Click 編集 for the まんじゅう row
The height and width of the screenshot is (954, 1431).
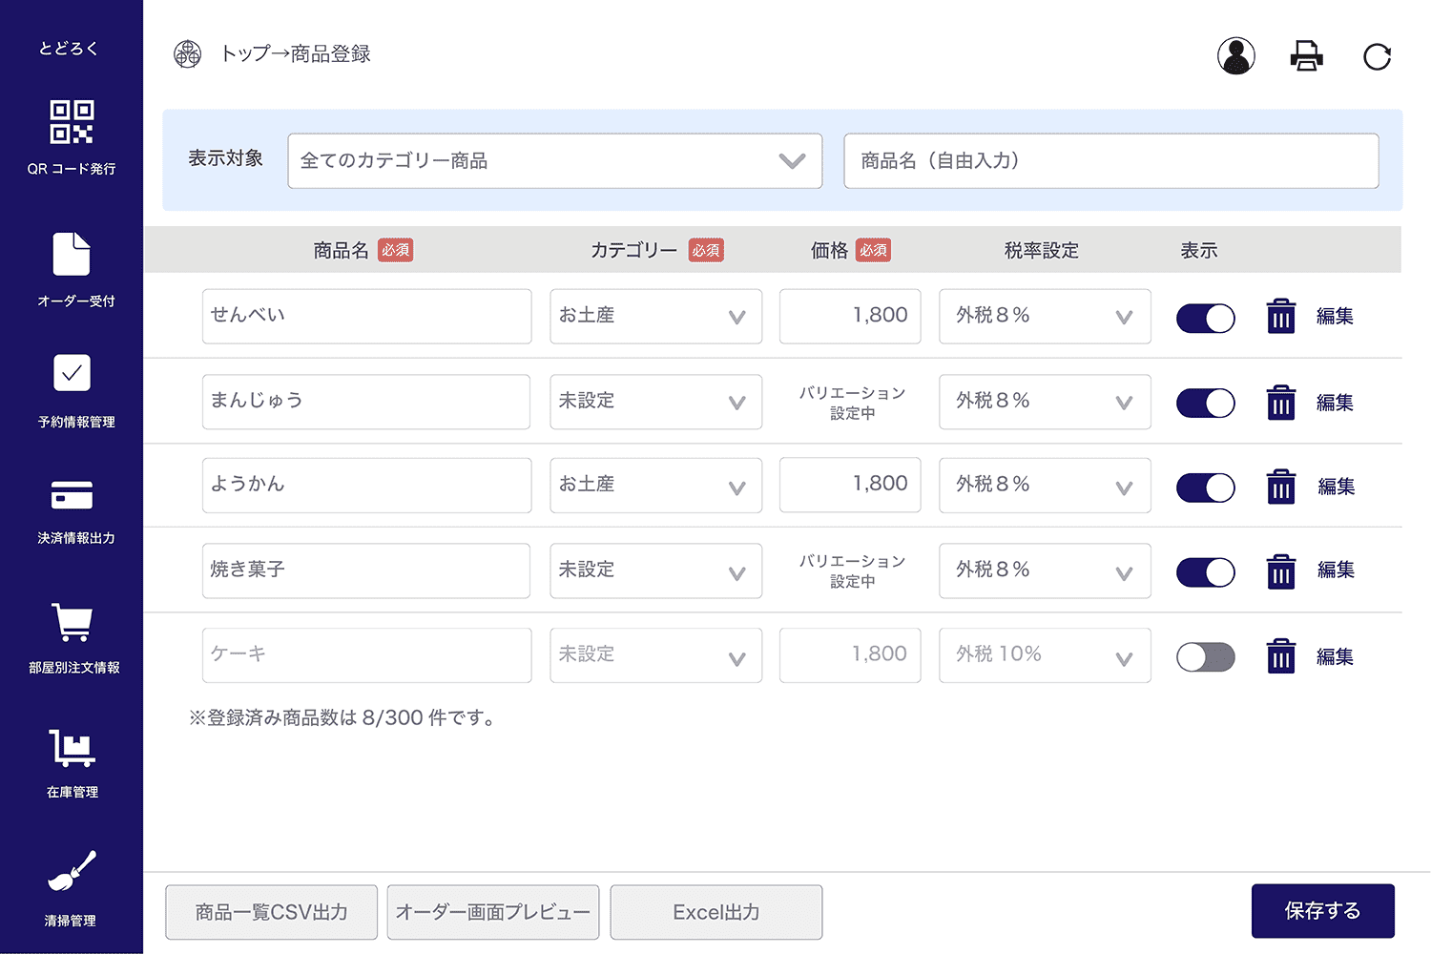click(1334, 403)
